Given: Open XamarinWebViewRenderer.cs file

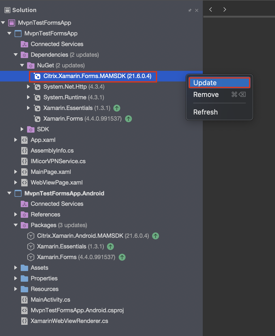Looking at the screenshot, I should pyautogui.click(x=69, y=321).
